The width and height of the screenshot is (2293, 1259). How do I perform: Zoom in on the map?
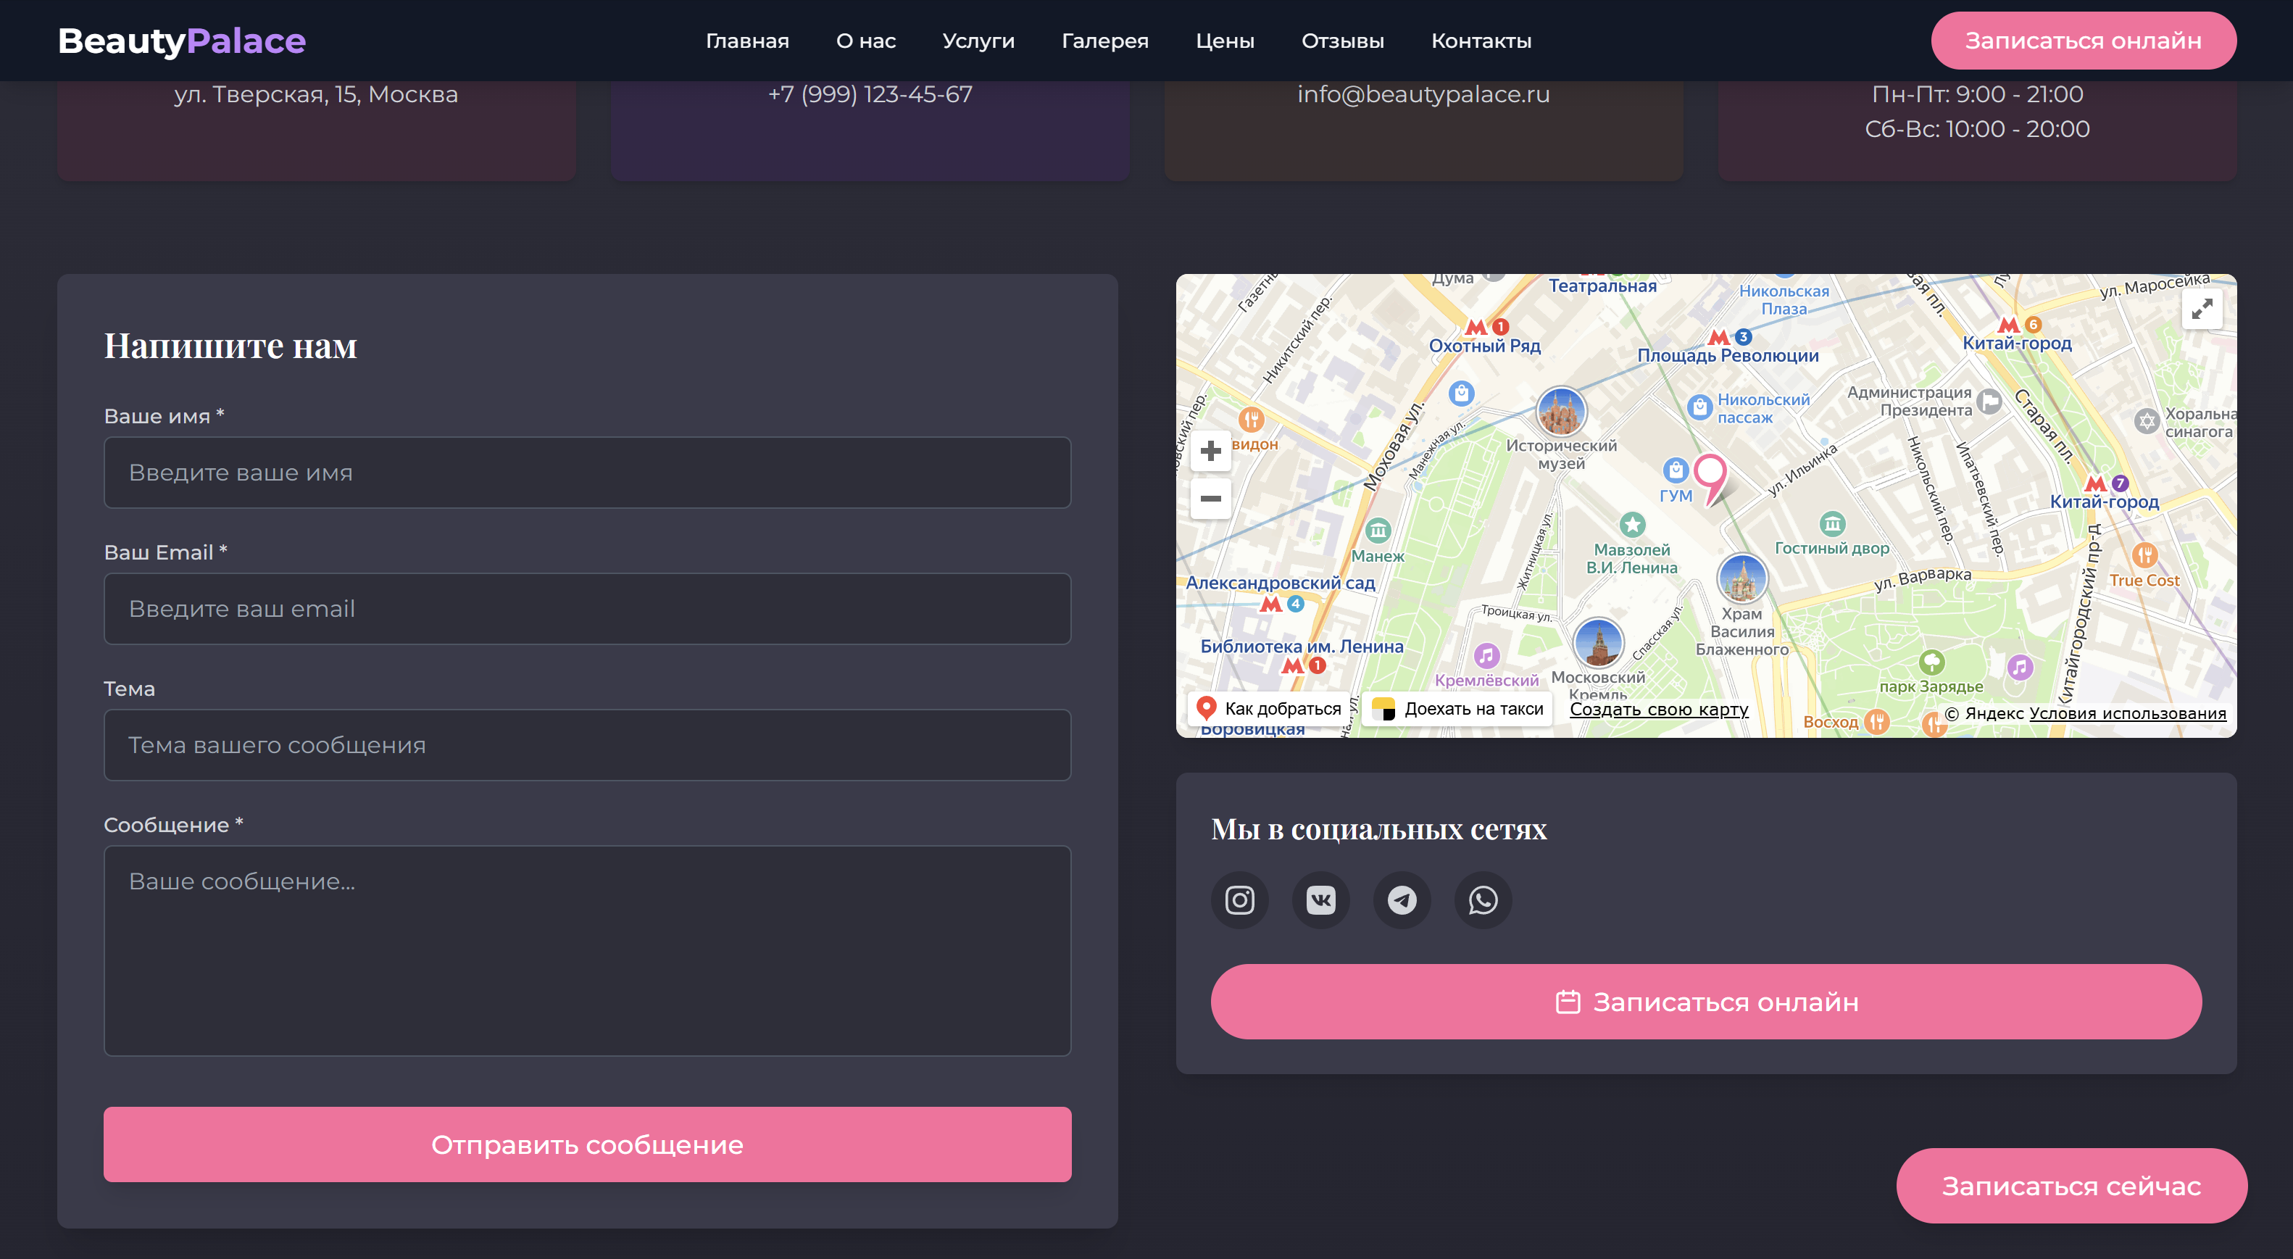point(1210,452)
